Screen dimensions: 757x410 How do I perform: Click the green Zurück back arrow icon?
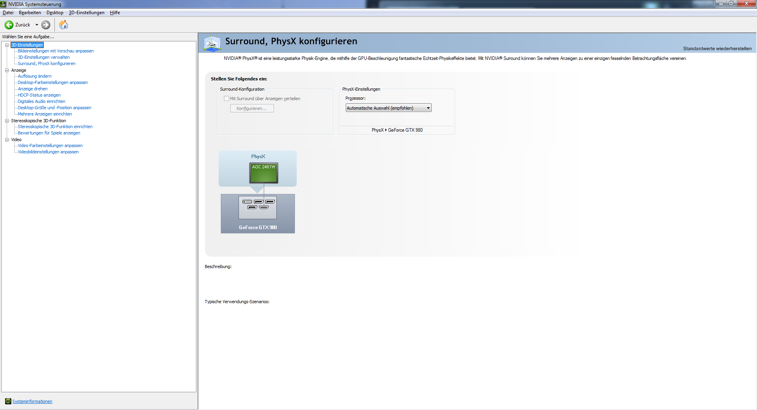[9, 25]
